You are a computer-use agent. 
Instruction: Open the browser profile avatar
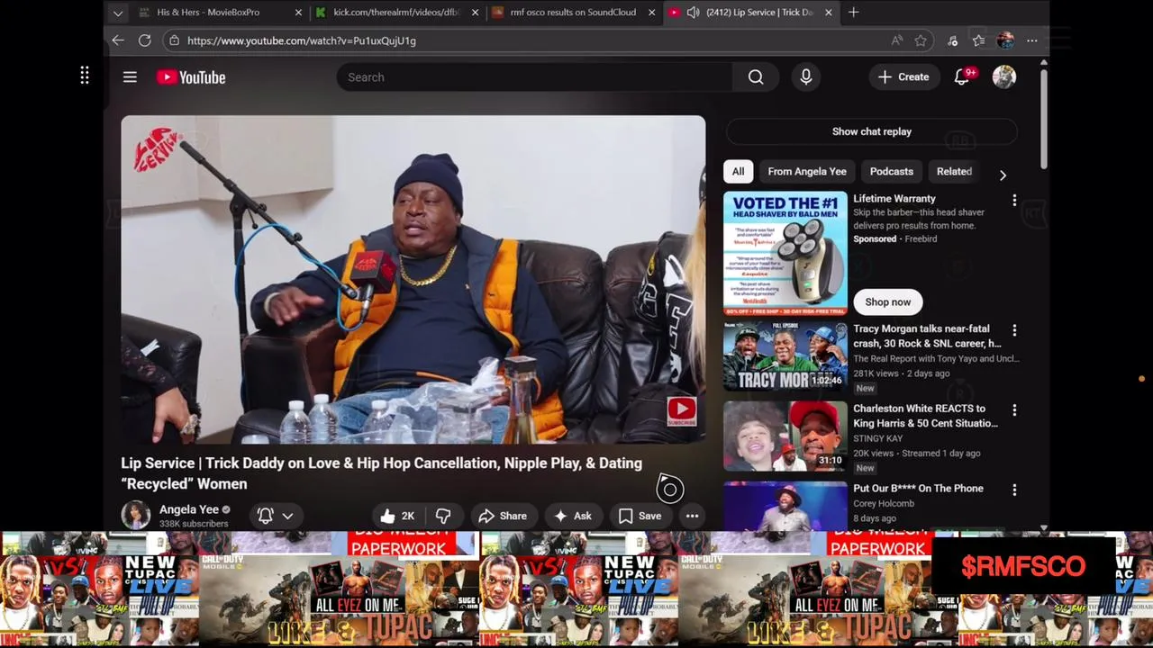[1005, 40]
